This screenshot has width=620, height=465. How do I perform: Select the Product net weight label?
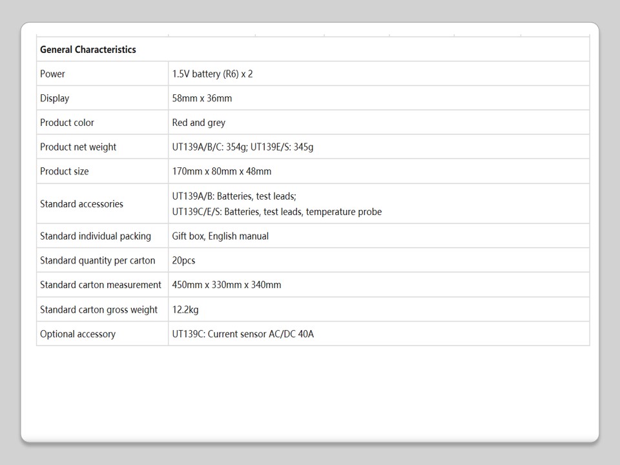(78, 147)
